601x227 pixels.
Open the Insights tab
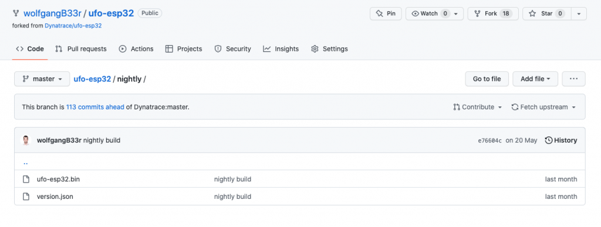point(281,49)
